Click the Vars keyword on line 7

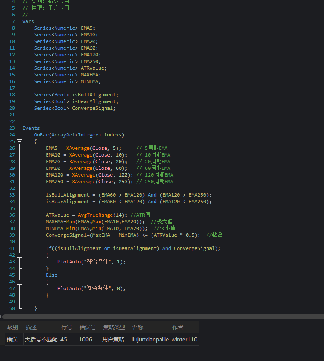coord(28,21)
